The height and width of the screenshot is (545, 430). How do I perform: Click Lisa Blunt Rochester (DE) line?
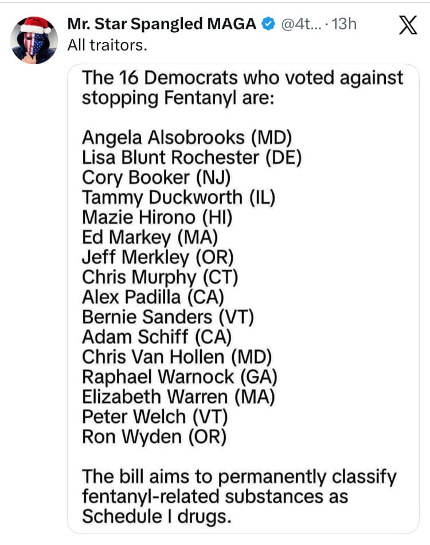coord(191,157)
